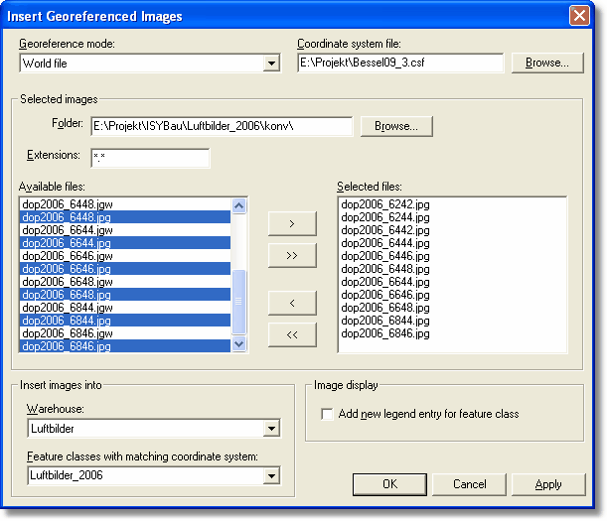Open the Georeference mode dropdown
Viewport: 607px width, 521px height.
point(271,64)
